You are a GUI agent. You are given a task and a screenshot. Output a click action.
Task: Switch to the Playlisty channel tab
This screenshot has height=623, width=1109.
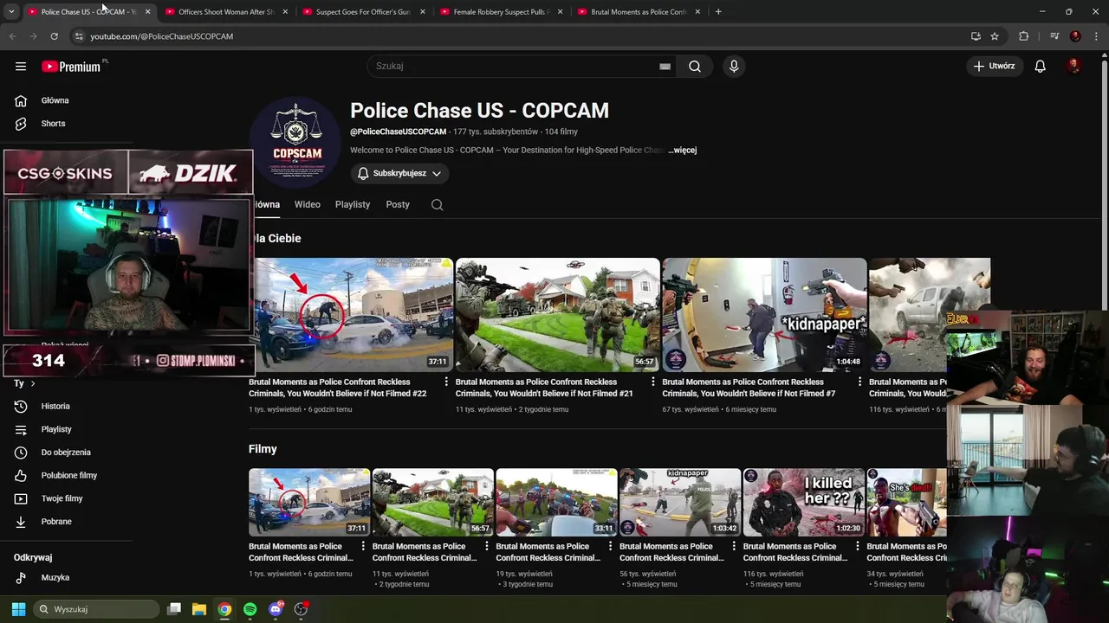(353, 204)
